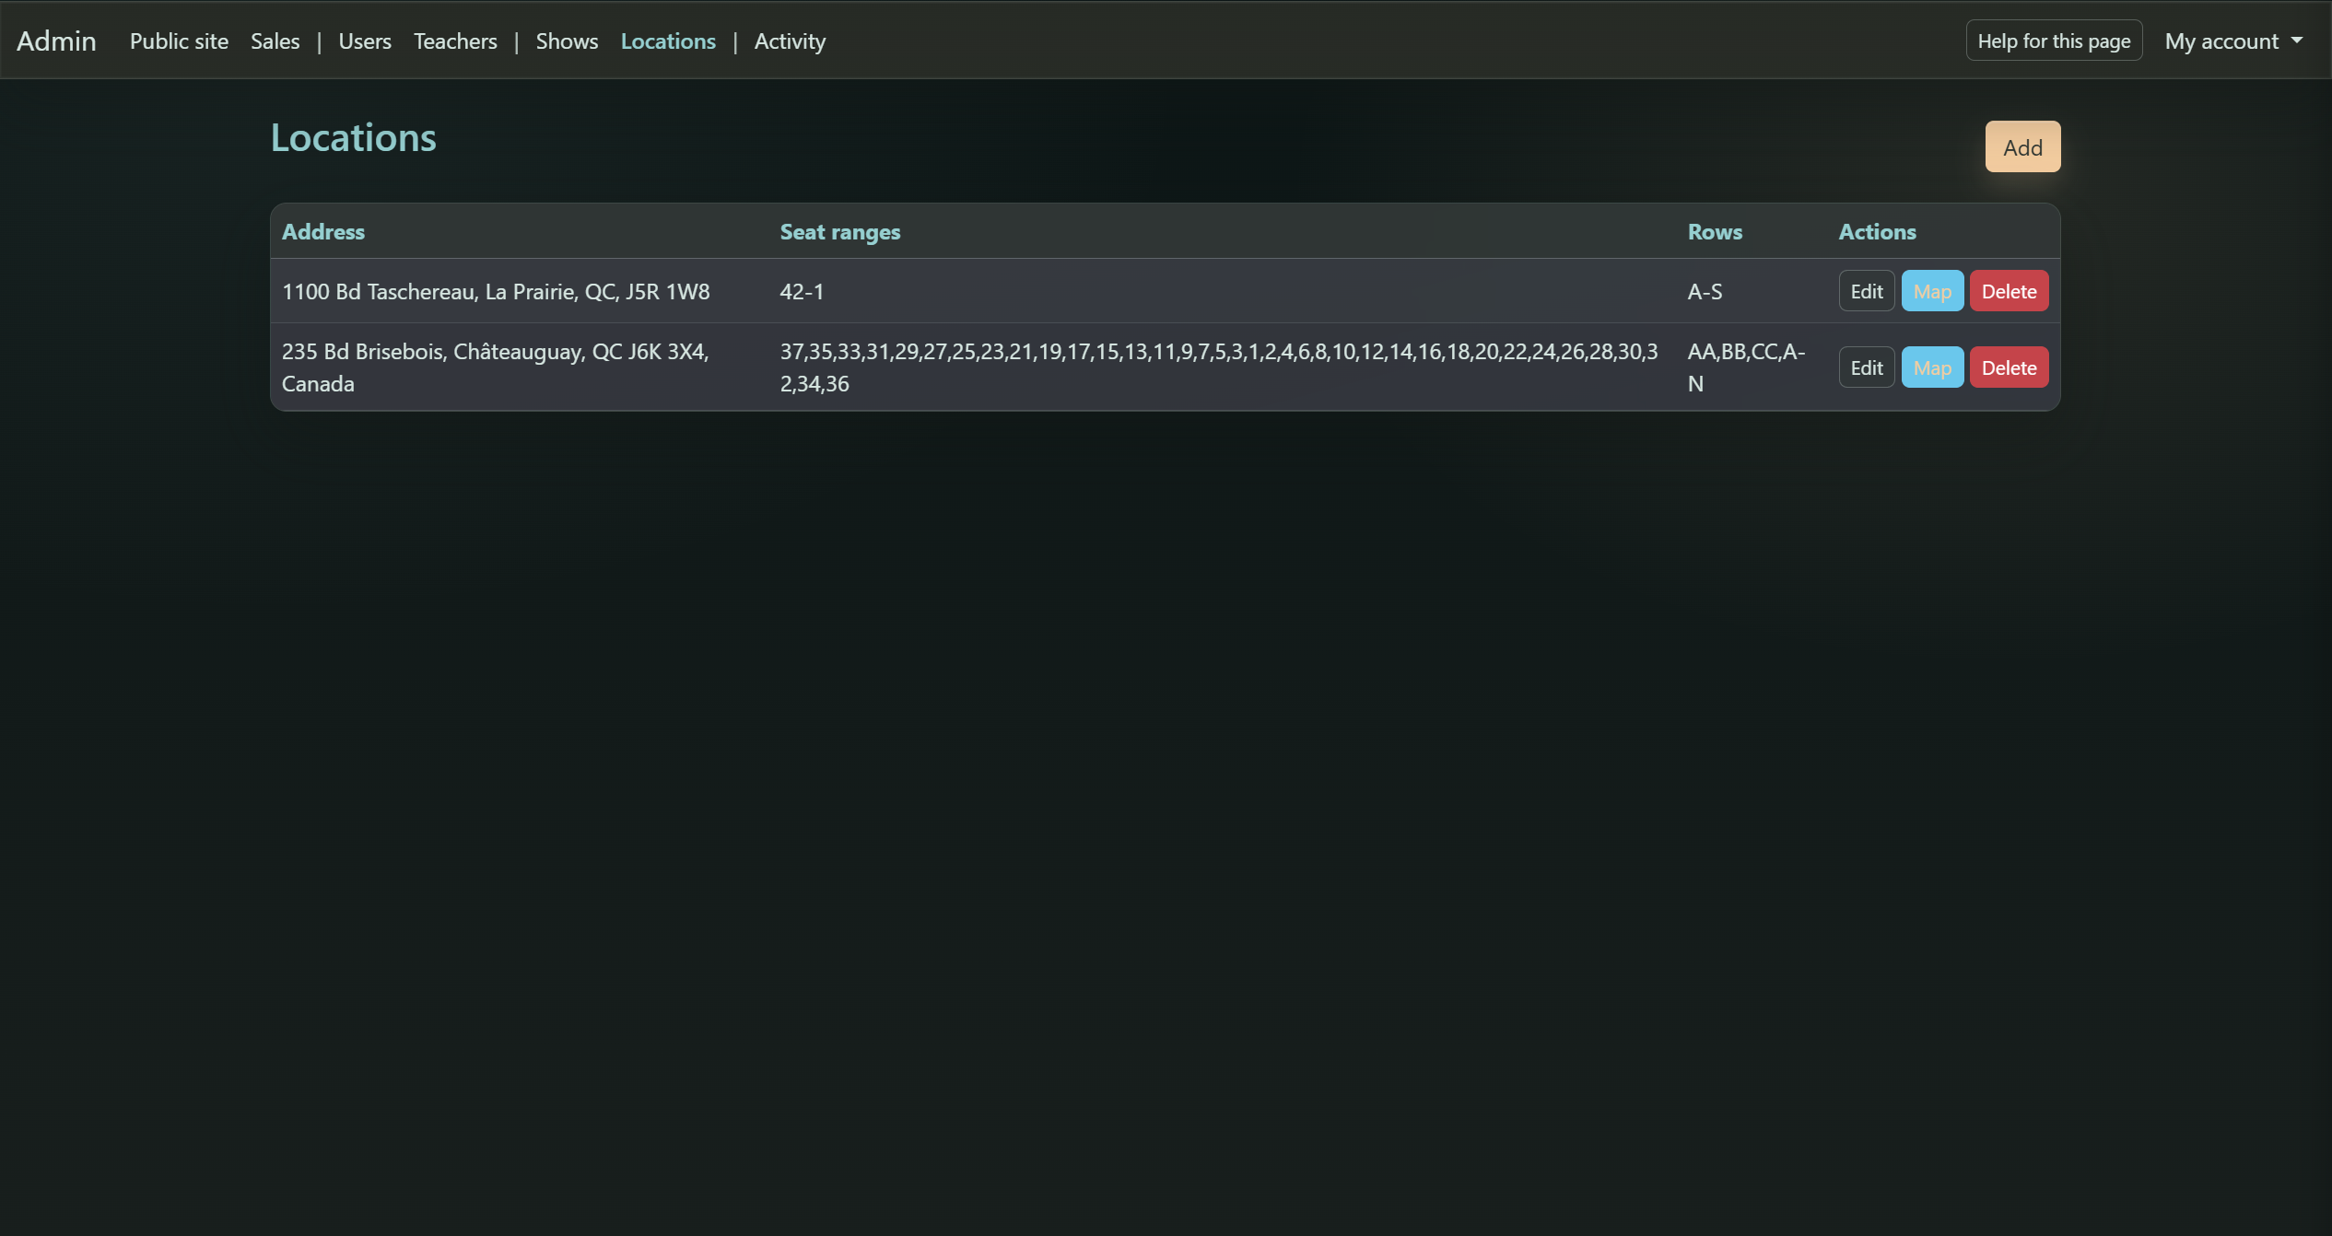Image resolution: width=2332 pixels, height=1236 pixels.
Task: Click the Seat ranges column header
Action: pyautogui.click(x=839, y=232)
